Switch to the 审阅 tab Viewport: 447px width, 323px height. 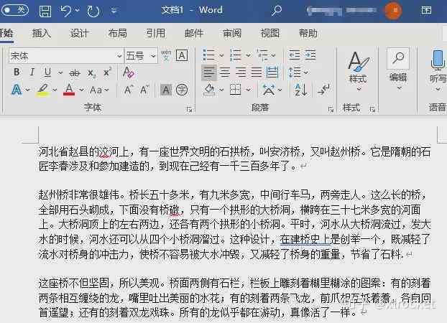232,34
